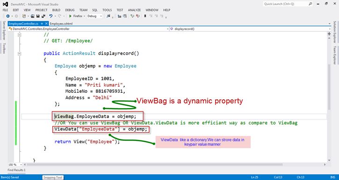Save the current file with the floppy icon
This screenshot has height=180, width=339.
38,16
